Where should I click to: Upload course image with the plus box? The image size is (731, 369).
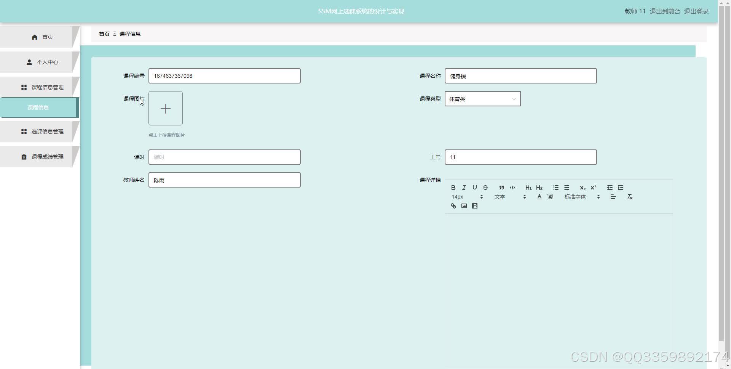tap(166, 108)
